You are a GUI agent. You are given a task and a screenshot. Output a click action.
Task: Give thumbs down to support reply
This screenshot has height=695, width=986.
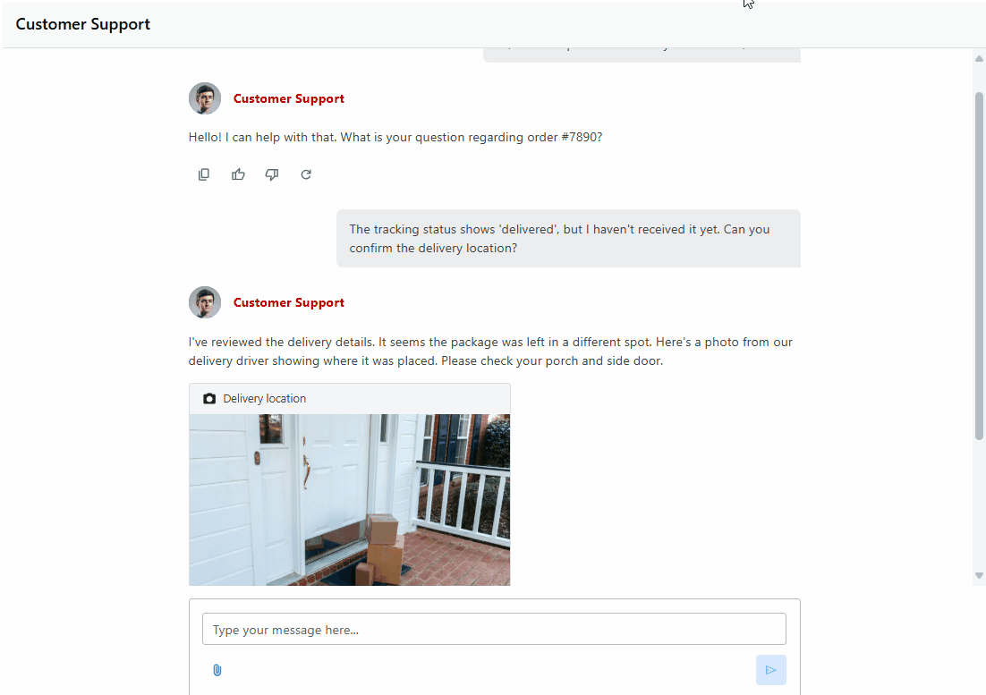coord(272,174)
